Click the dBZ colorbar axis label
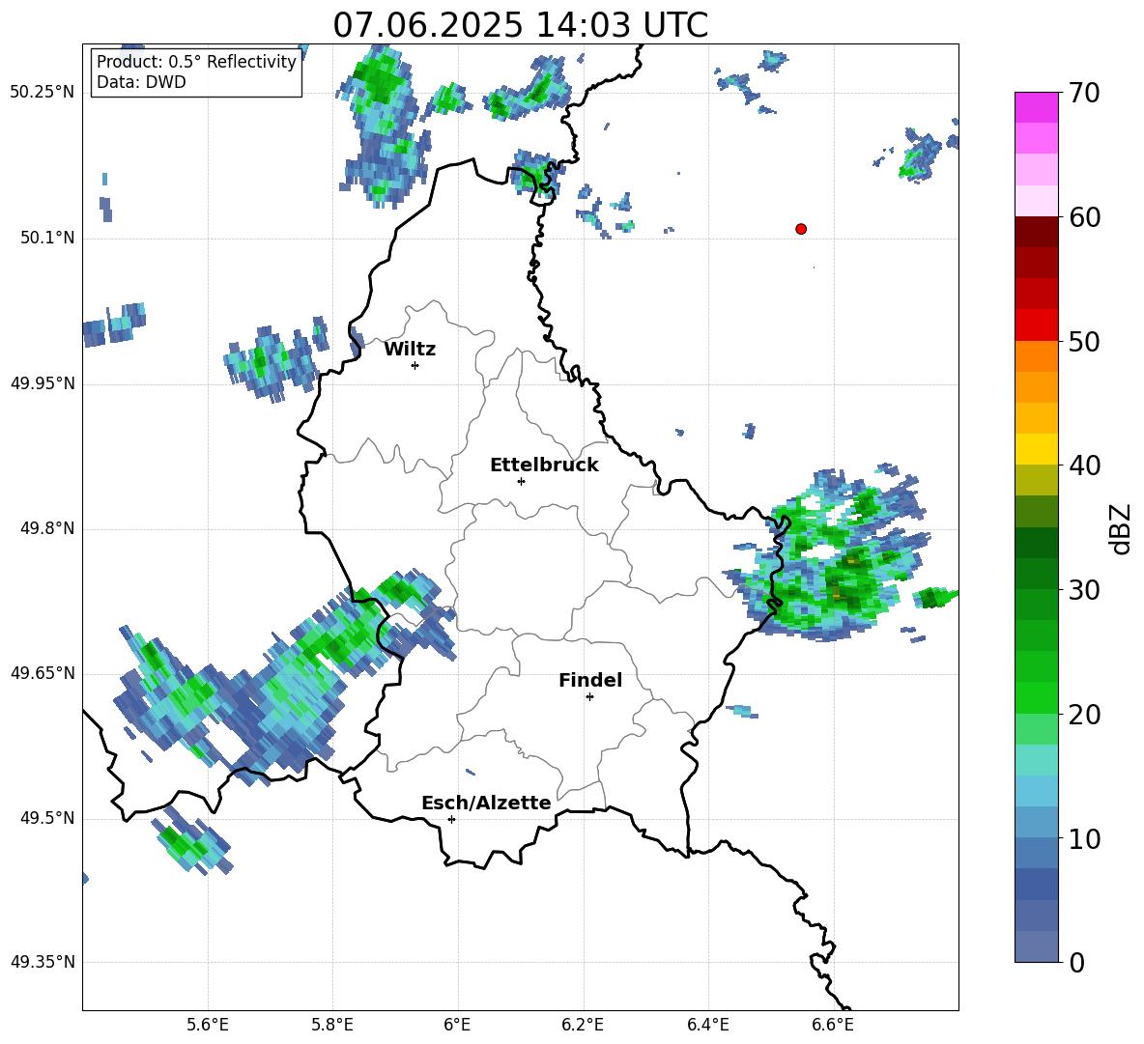This screenshot has width=1144, height=1044. 1122,528
